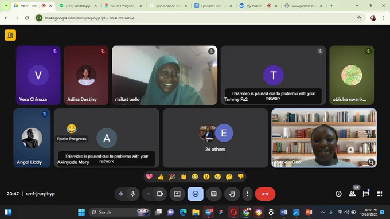Select Adina Destiny participant tile

[x=86, y=75]
